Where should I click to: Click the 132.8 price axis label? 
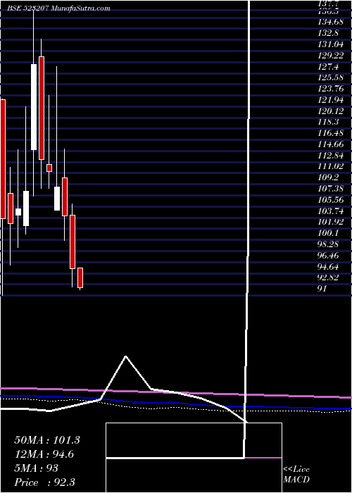point(328,32)
